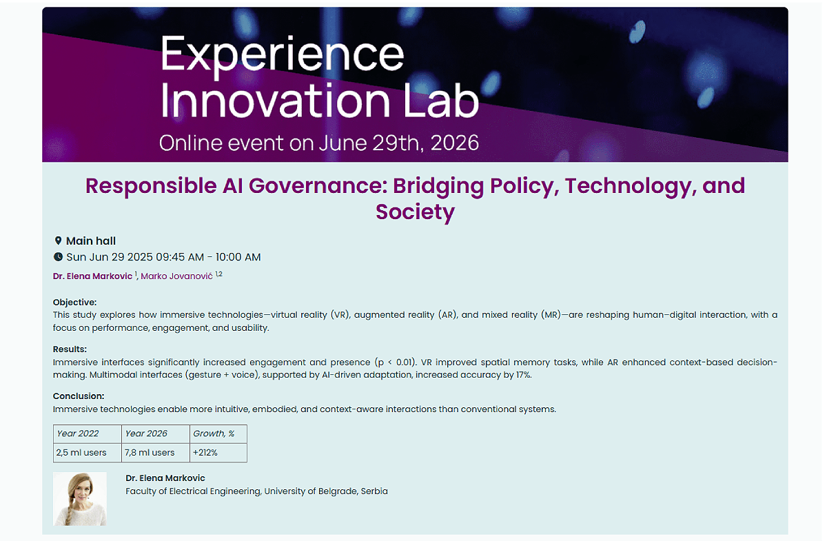This screenshot has width=827, height=541.
Task: Click the Results section heading
Action: tap(70, 349)
